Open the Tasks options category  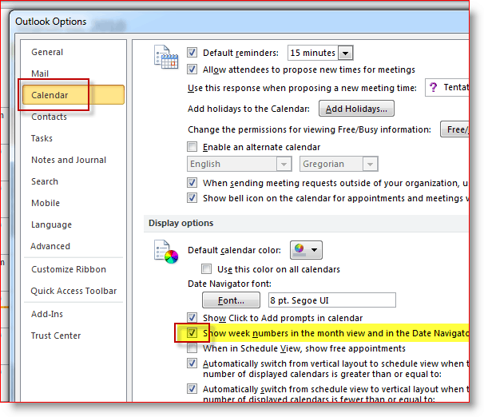click(x=42, y=138)
